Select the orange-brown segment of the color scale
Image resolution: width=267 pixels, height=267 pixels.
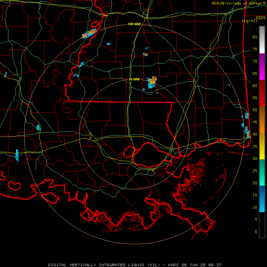click(262, 120)
